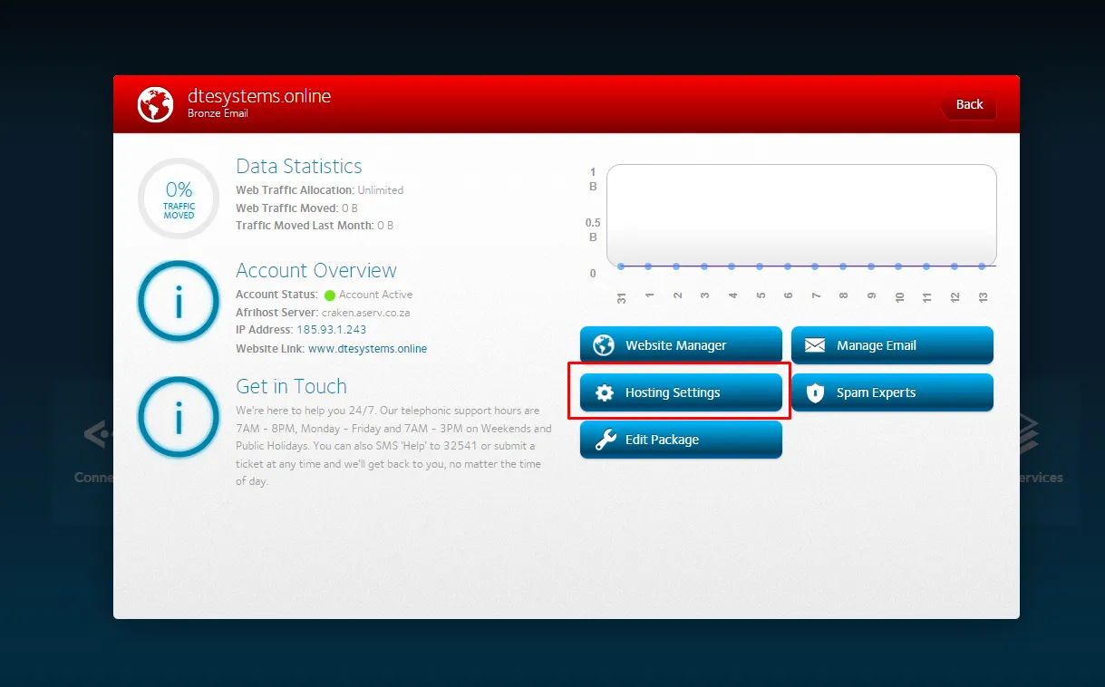Click the envelope icon on Manage Email
The height and width of the screenshot is (687, 1105).
point(815,345)
